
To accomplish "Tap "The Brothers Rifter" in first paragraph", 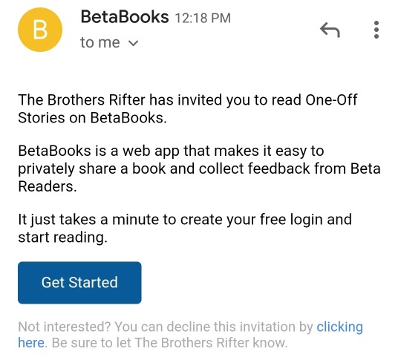I will [x=82, y=99].
